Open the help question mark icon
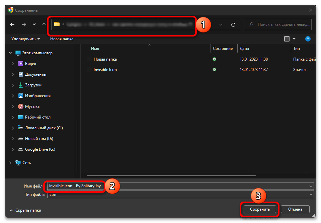This screenshot has width=321, height=223. point(308,39)
